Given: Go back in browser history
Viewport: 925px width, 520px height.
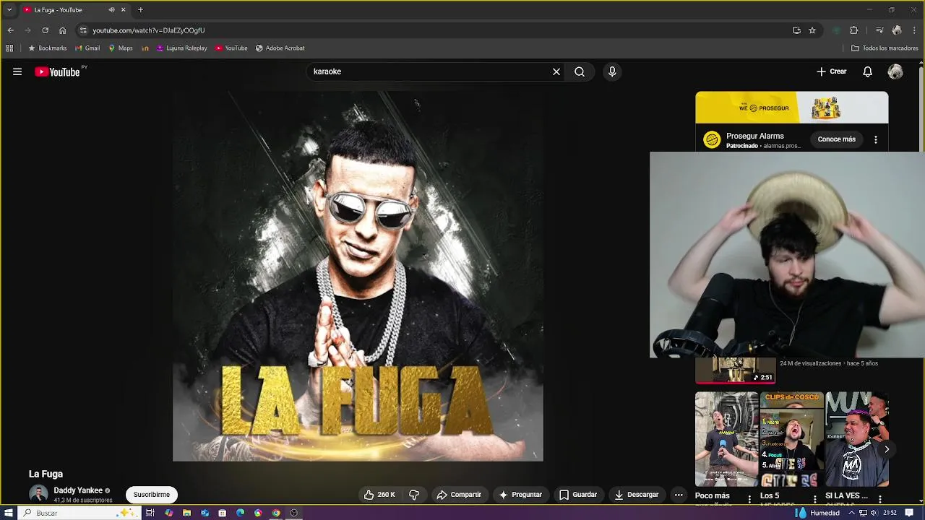Looking at the screenshot, I should [10, 30].
